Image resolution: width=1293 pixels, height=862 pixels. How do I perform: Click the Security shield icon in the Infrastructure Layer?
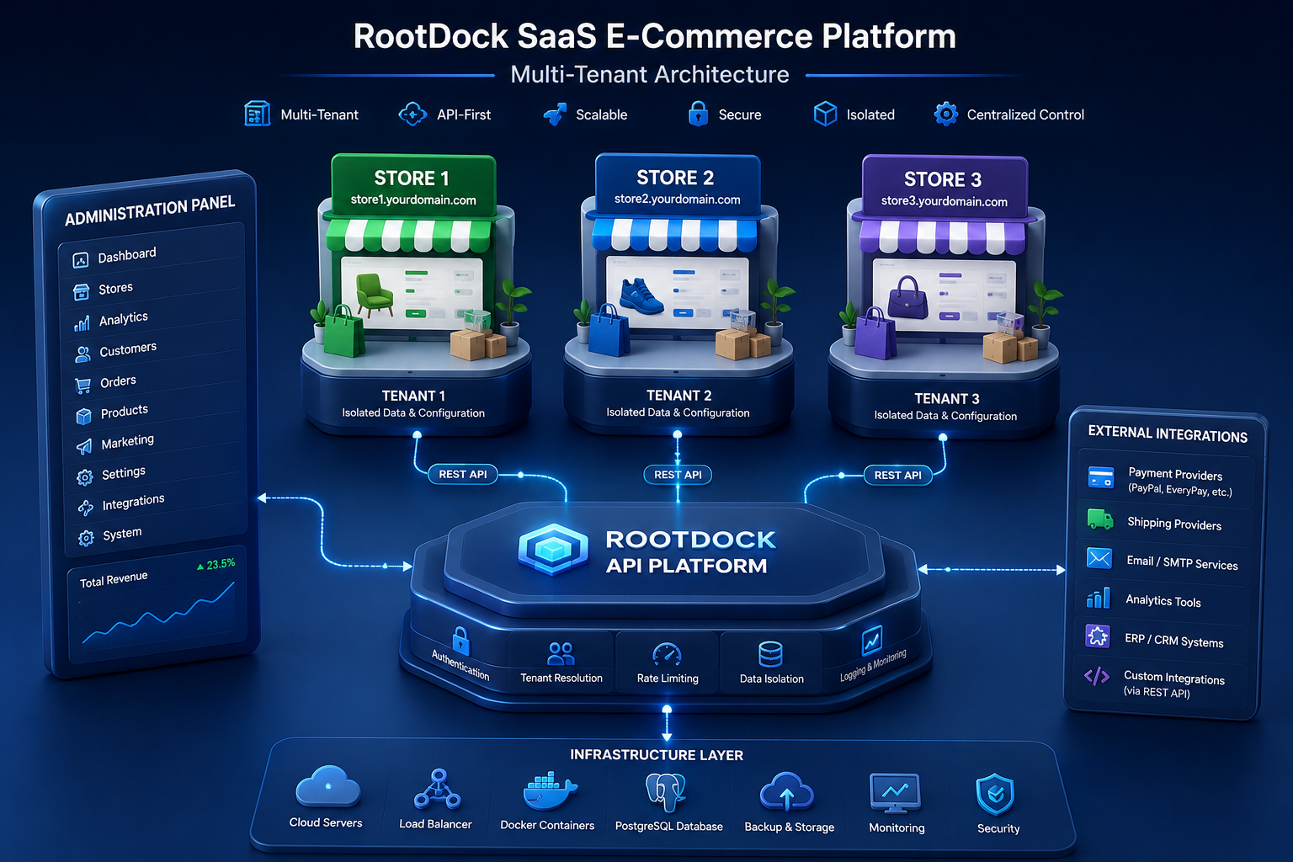coord(995,795)
